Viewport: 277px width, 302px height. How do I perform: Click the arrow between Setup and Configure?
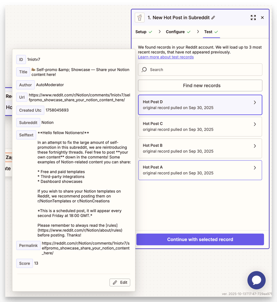160,31
